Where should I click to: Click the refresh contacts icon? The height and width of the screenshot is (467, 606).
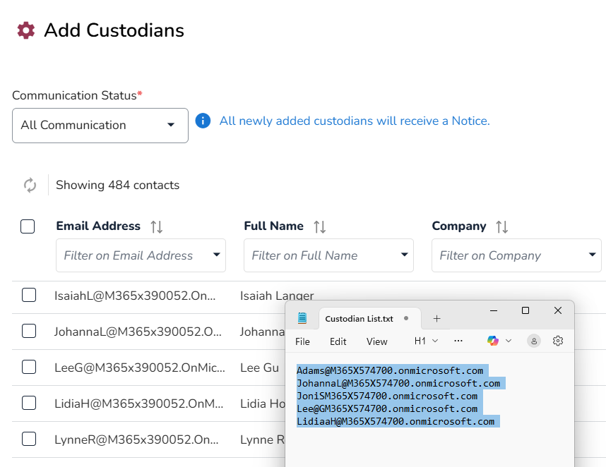coord(30,186)
